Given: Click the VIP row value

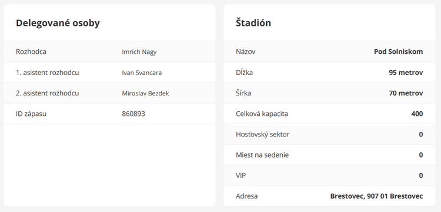Looking at the screenshot, I should point(421,176).
